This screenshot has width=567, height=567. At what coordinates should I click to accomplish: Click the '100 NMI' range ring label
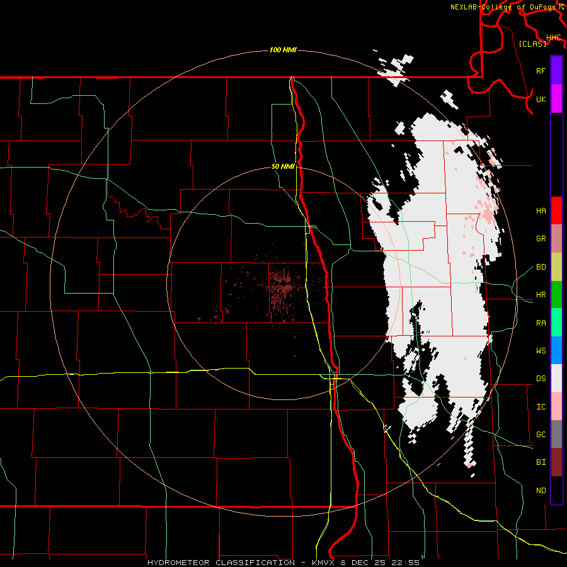point(283,50)
